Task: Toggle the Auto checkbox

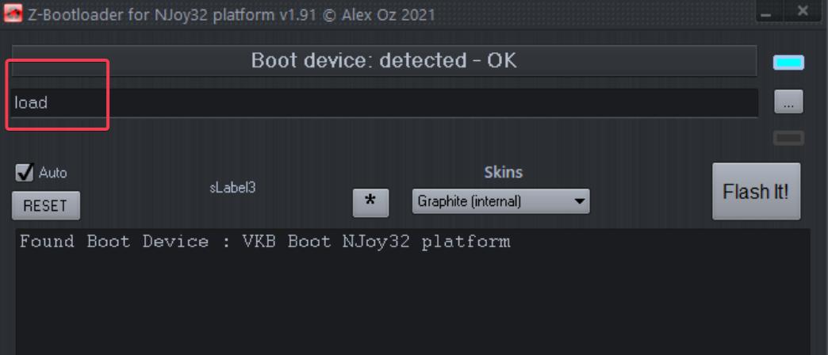Action: pyautogui.click(x=24, y=173)
